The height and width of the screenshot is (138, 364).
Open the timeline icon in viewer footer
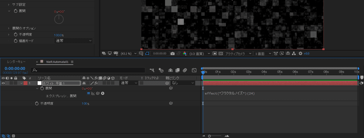coord(288,53)
